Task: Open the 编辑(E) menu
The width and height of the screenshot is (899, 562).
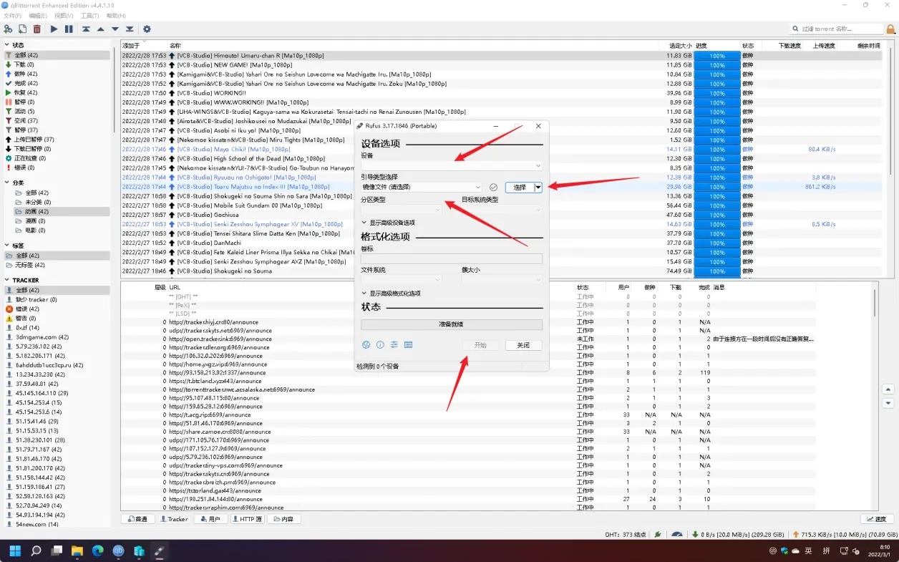Action: point(38,15)
